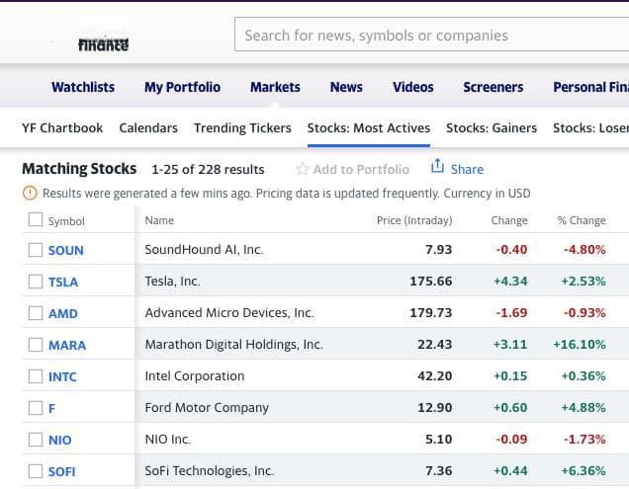The width and height of the screenshot is (629, 489).
Task: Click Add to Portfolio text
Action: click(x=361, y=169)
